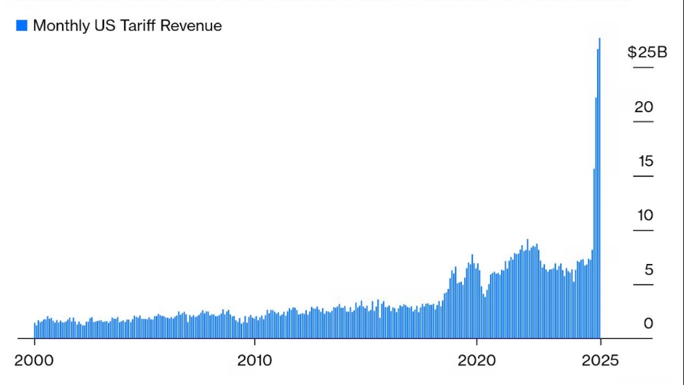Click the leftmost bar at year 2000
The image size is (684, 385).
click(35, 331)
